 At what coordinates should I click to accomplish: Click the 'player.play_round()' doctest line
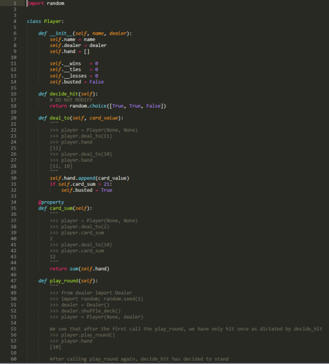pyautogui.click(x=82, y=335)
